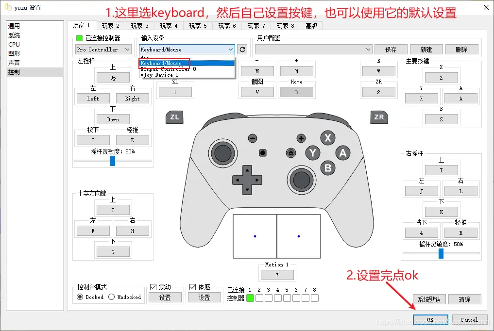Switch to the Player 5 tab

coord(198,26)
